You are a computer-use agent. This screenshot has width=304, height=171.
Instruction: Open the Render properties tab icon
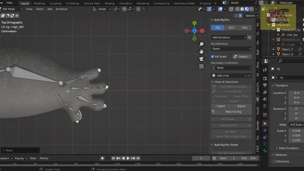(265, 78)
